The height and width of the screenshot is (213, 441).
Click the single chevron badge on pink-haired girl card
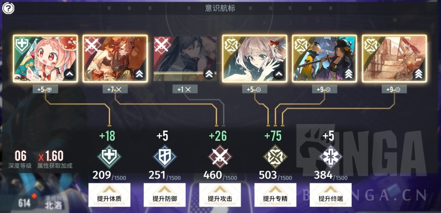[x=69, y=74]
